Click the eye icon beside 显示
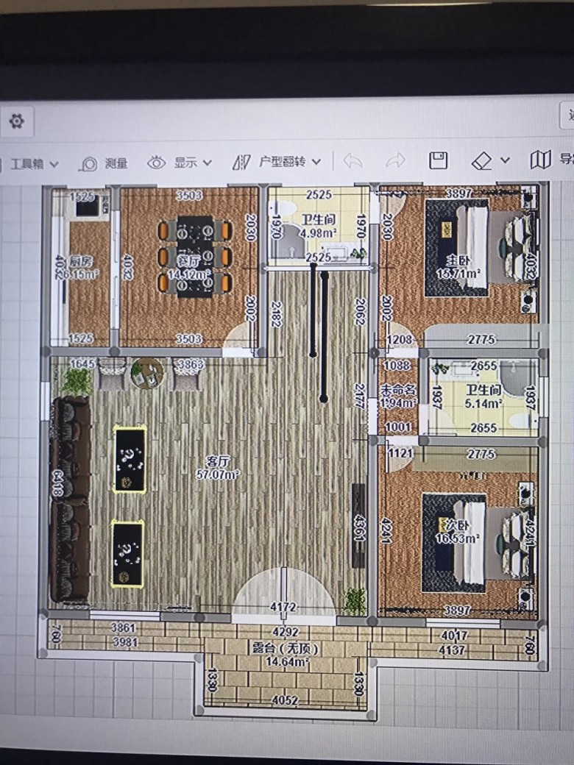574x765 pixels. tap(156, 163)
